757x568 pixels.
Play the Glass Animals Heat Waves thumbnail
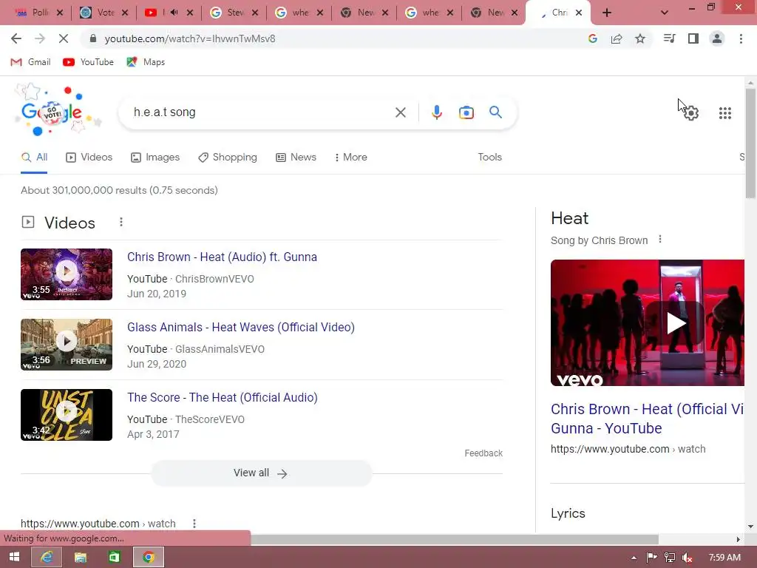click(67, 345)
